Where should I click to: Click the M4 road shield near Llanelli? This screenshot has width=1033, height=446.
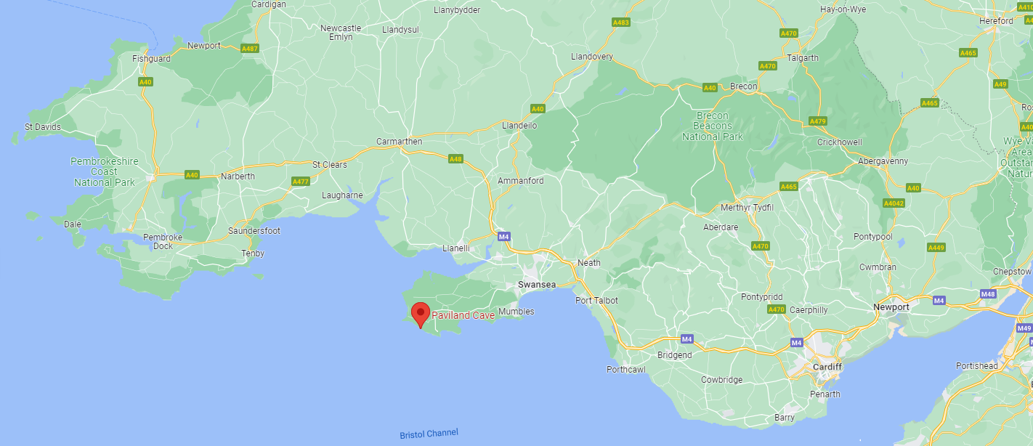504,237
